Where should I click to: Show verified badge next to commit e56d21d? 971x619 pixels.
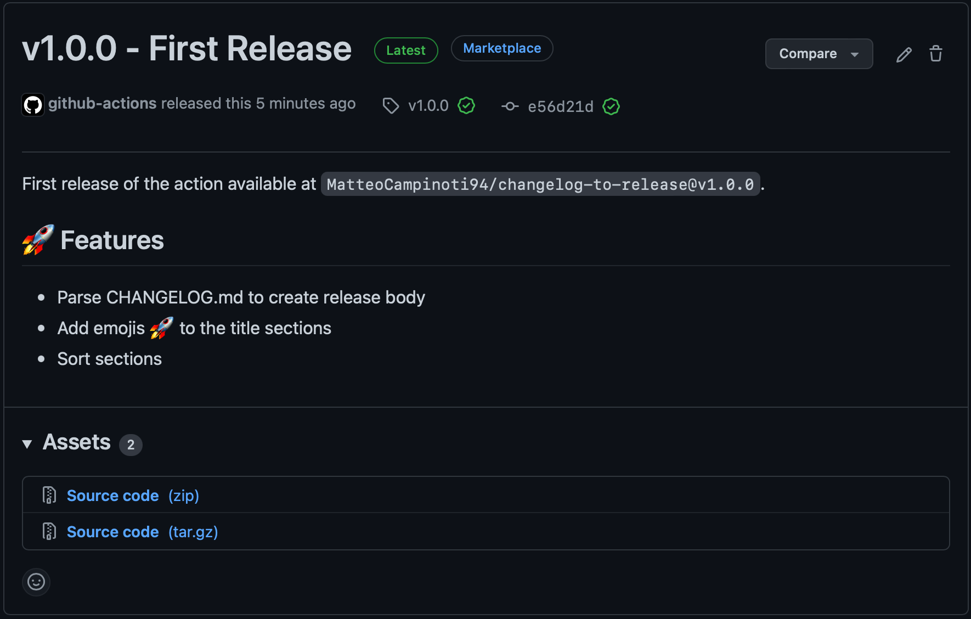coord(611,106)
